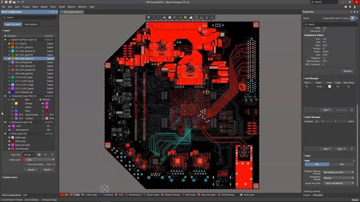The height and width of the screenshot is (202, 360).
Task: Click the white grid color swatch in the Grid Manager section
Action: [330, 86]
